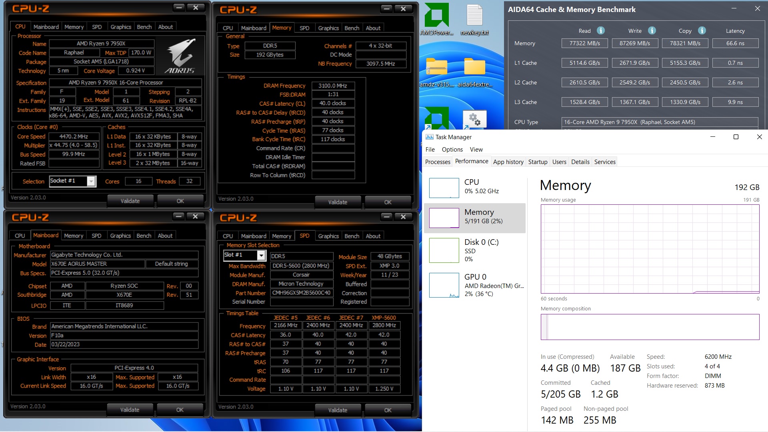Switch to Details tab in Task Manager

tap(580, 162)
